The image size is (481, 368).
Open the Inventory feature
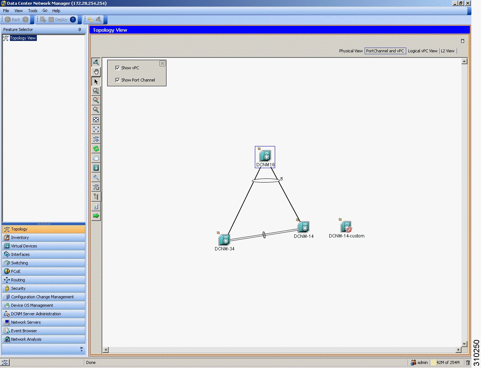click(x=44, y=237)
